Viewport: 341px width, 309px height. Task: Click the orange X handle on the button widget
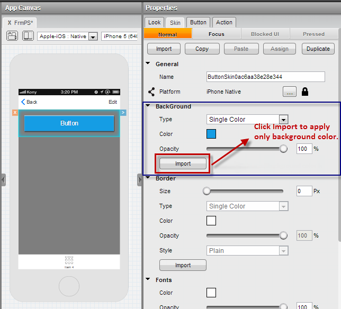[15, 113]
